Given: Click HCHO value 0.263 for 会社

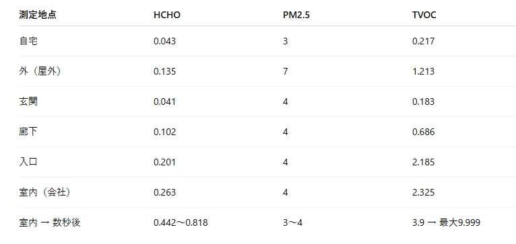Looking at the screenshot, I should [164, 192].
